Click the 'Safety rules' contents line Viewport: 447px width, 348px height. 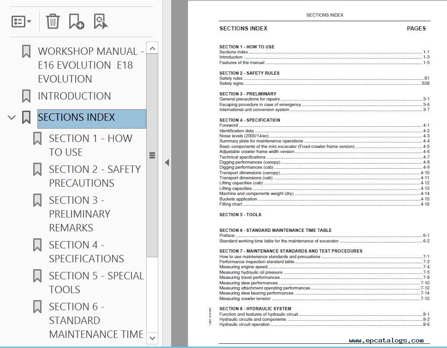(x=324, y=78)
